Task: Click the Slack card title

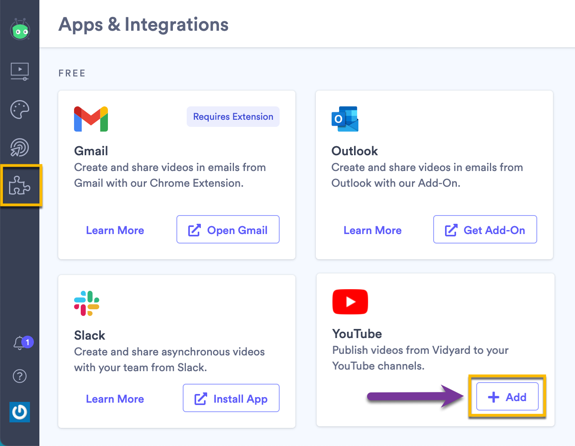Action: tap(89, 335)
